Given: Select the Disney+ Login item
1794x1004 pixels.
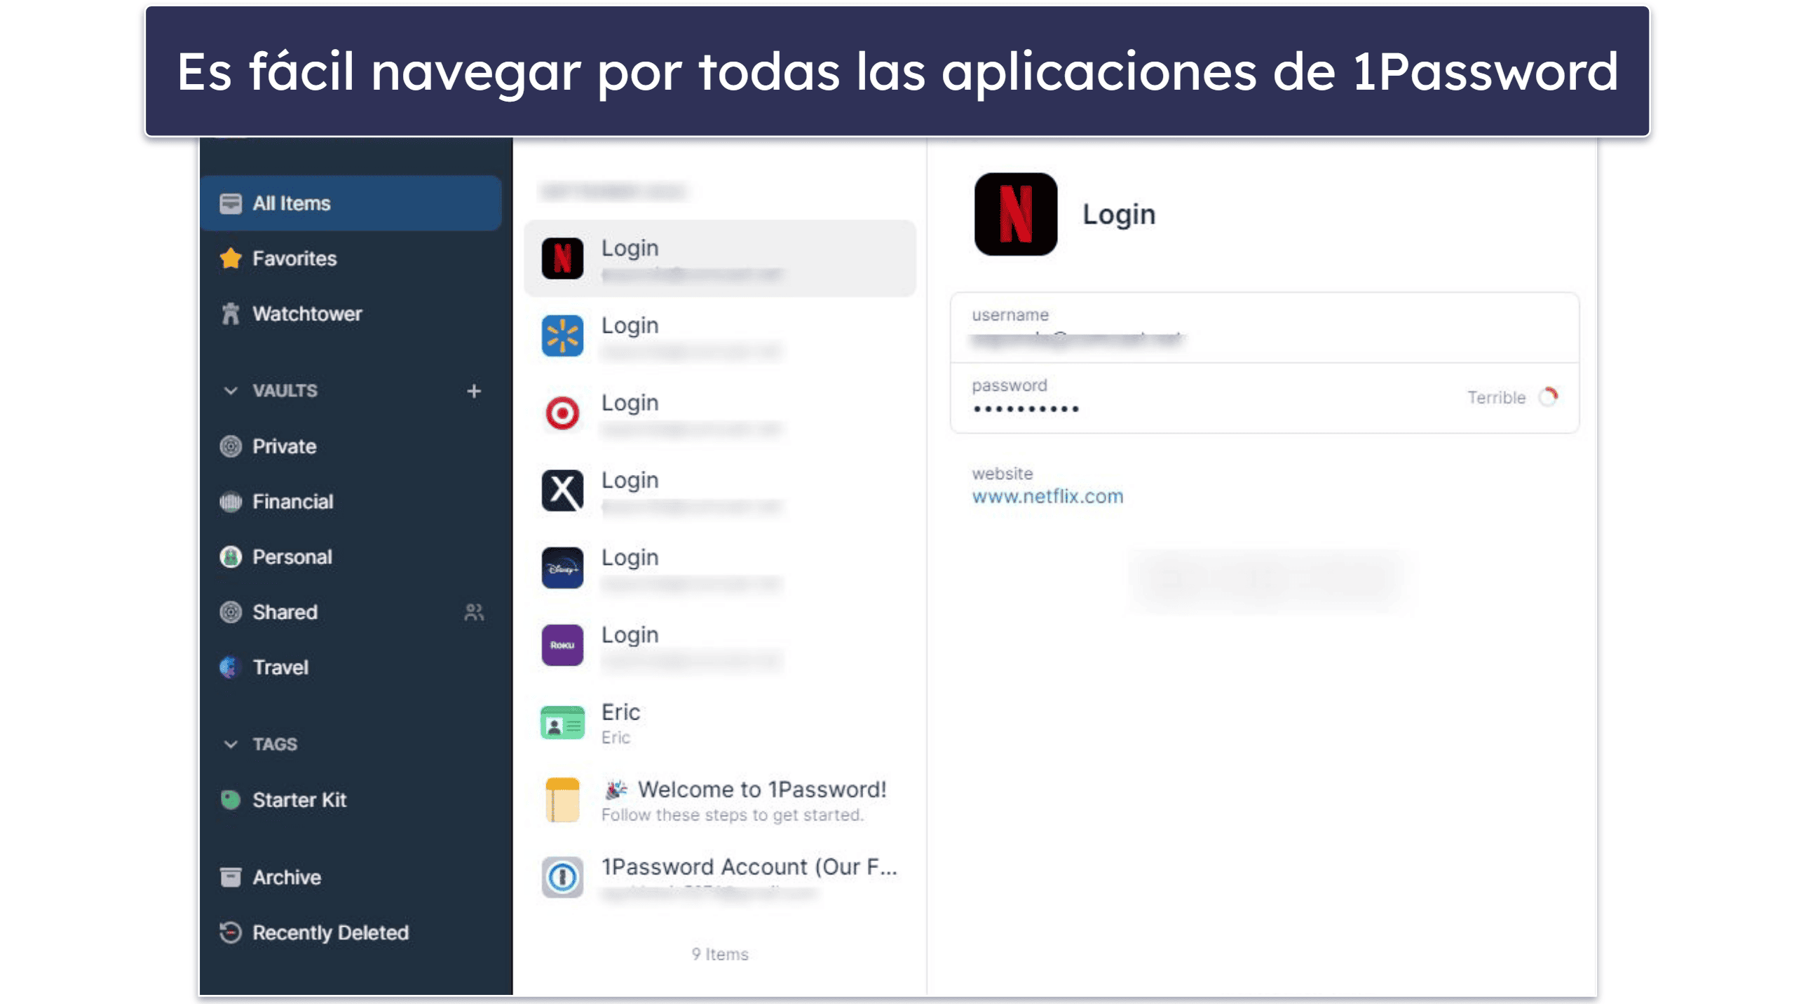Looking at the screenshot, I should point(720,568).
